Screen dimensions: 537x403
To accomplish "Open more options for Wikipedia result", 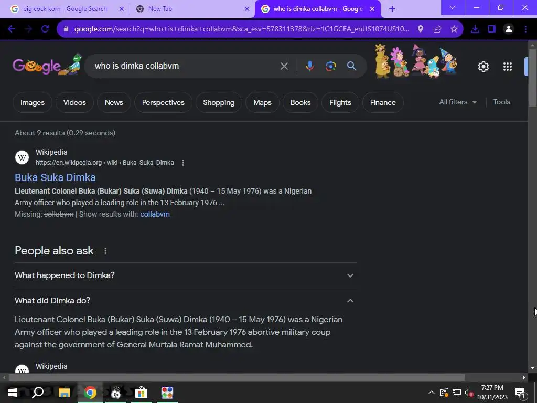I will 183,163.
